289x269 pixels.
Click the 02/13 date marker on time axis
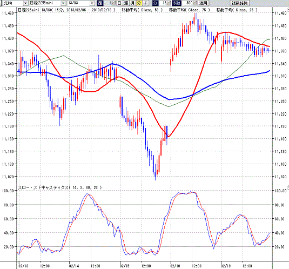[24, 266]
